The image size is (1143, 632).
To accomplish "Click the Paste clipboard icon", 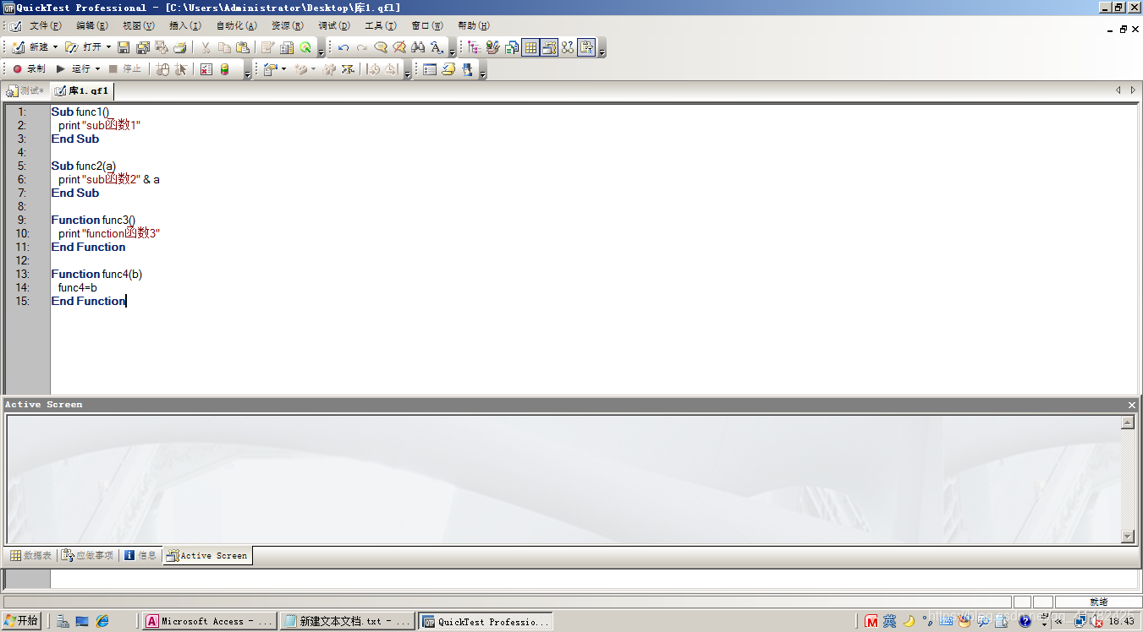I will tap(243, 47).
